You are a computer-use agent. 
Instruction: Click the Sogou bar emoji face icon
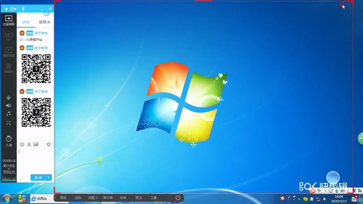[331, 191]
